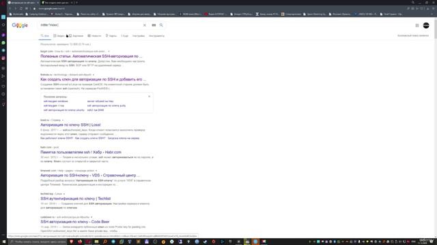The image size is (437, 245).
Task: Open result Авторизация по SSH-ключу - VDS
Action: (90, 176)
